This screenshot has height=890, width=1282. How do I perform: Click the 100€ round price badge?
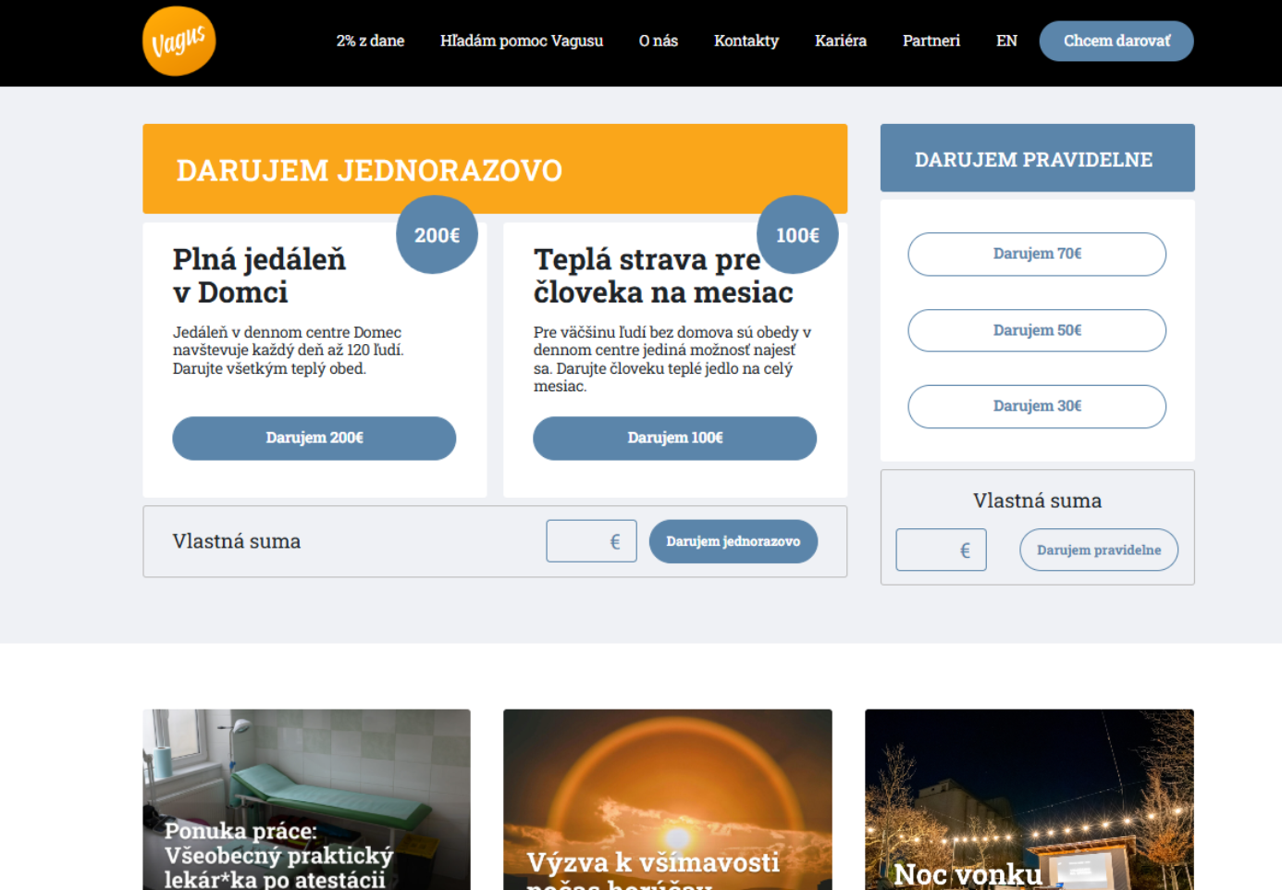[797, 235]
